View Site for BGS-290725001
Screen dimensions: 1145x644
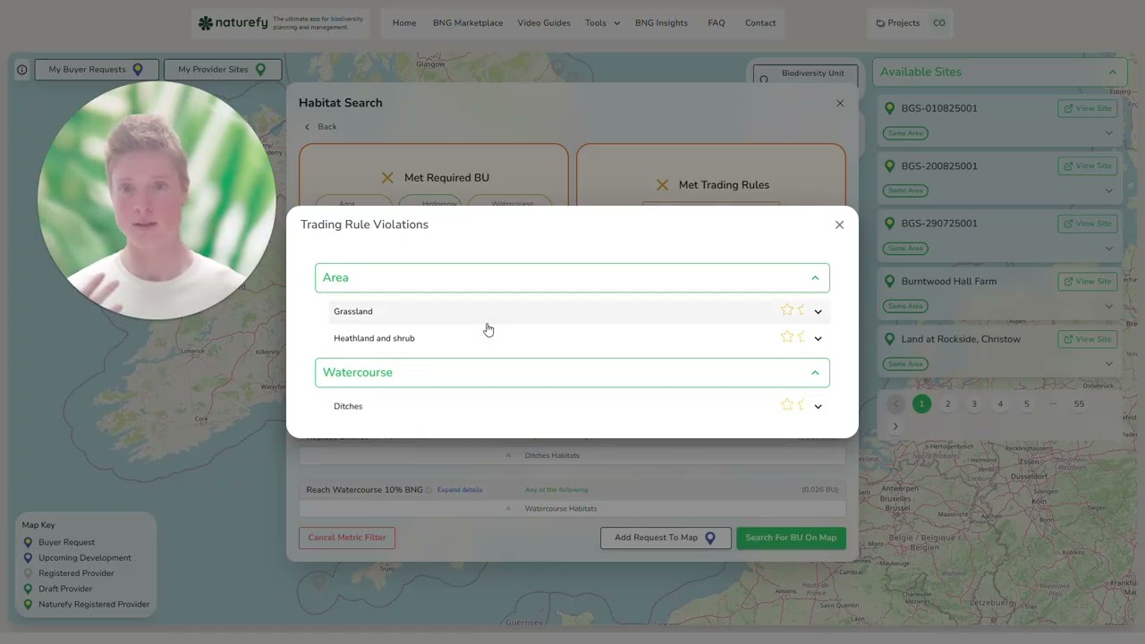pos(1088,224)
